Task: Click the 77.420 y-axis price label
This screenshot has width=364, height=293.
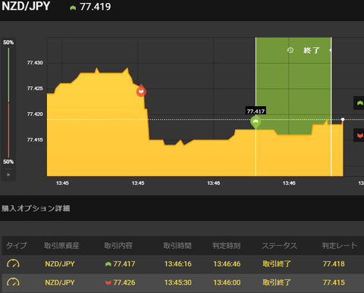Action: [35, 114]
